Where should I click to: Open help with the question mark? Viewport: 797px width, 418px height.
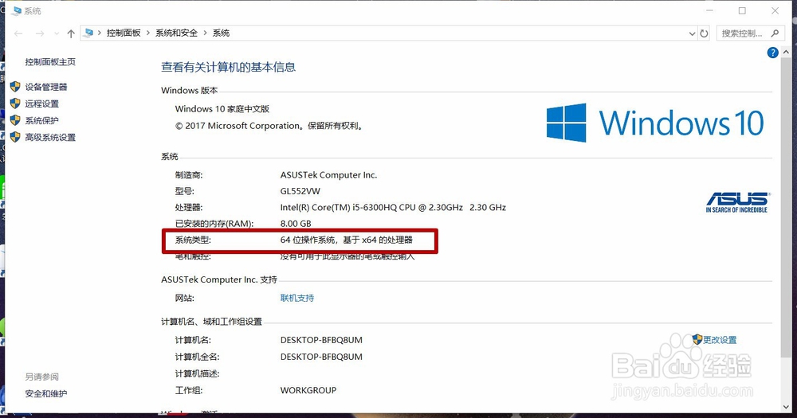(772, 53)
